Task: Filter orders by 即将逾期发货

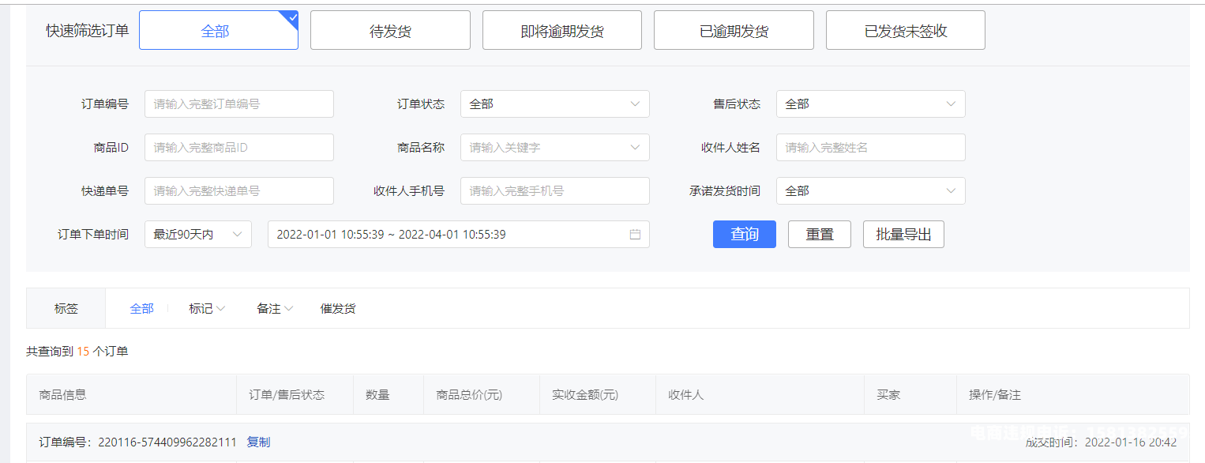Action: 561,31
